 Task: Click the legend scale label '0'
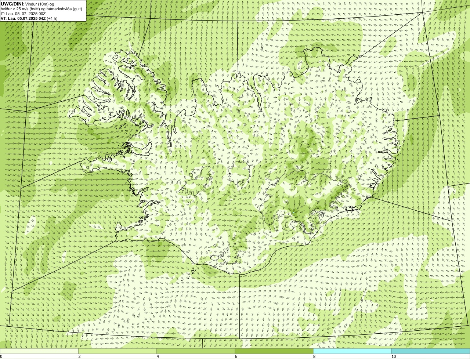click(x=1, y=356)
